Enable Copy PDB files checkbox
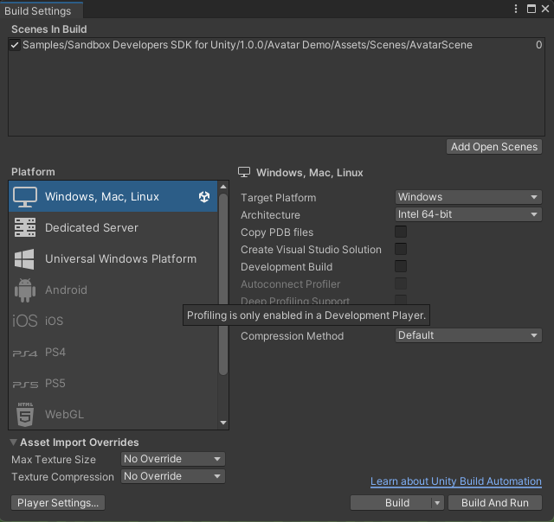 click(x=401, y=232)
